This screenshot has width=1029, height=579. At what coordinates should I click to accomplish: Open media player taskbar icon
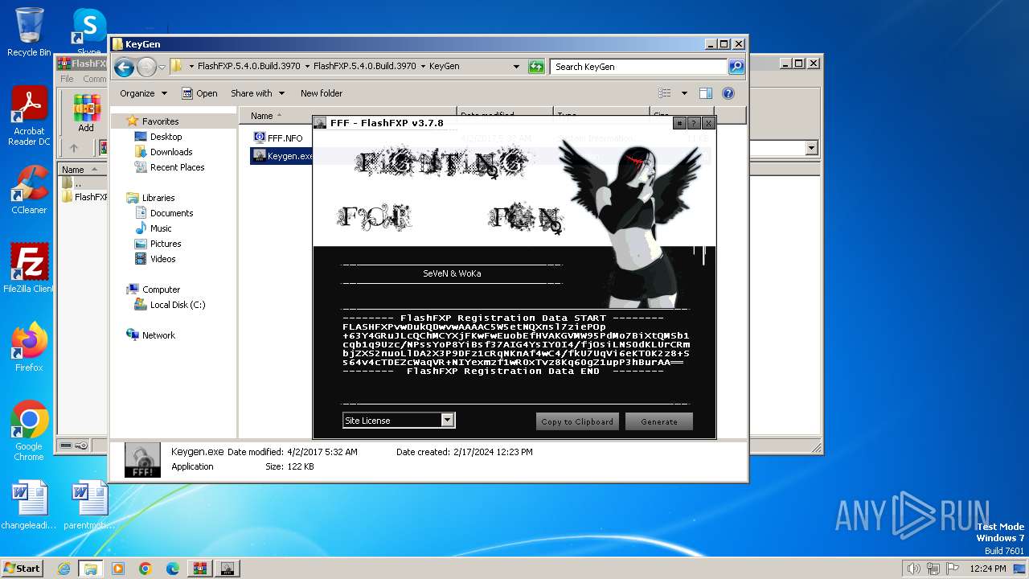118,569
